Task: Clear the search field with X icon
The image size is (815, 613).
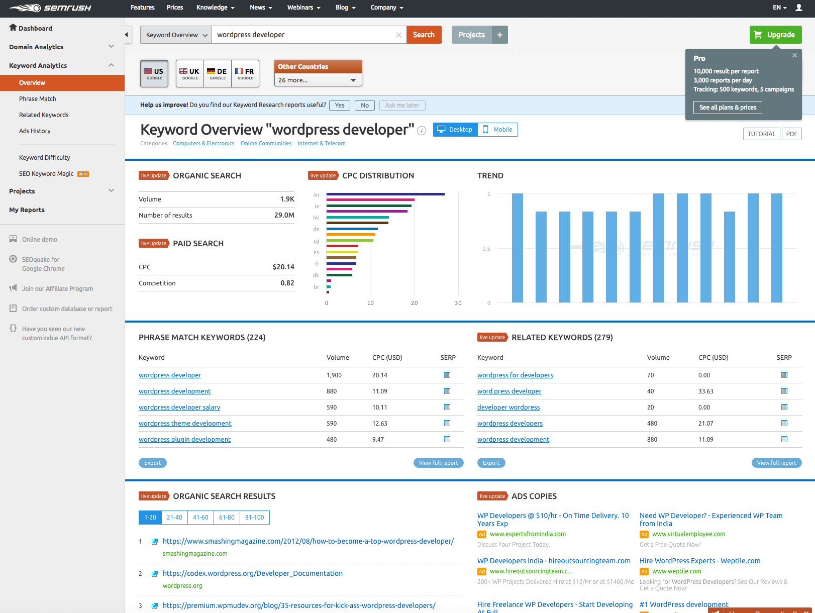Action: click(x=398, y=35)
